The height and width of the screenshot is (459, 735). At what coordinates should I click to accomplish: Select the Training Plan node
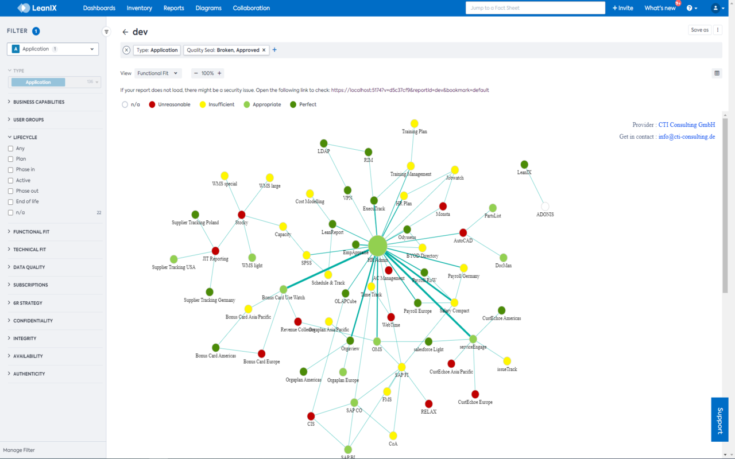click(x=414, y=123)
